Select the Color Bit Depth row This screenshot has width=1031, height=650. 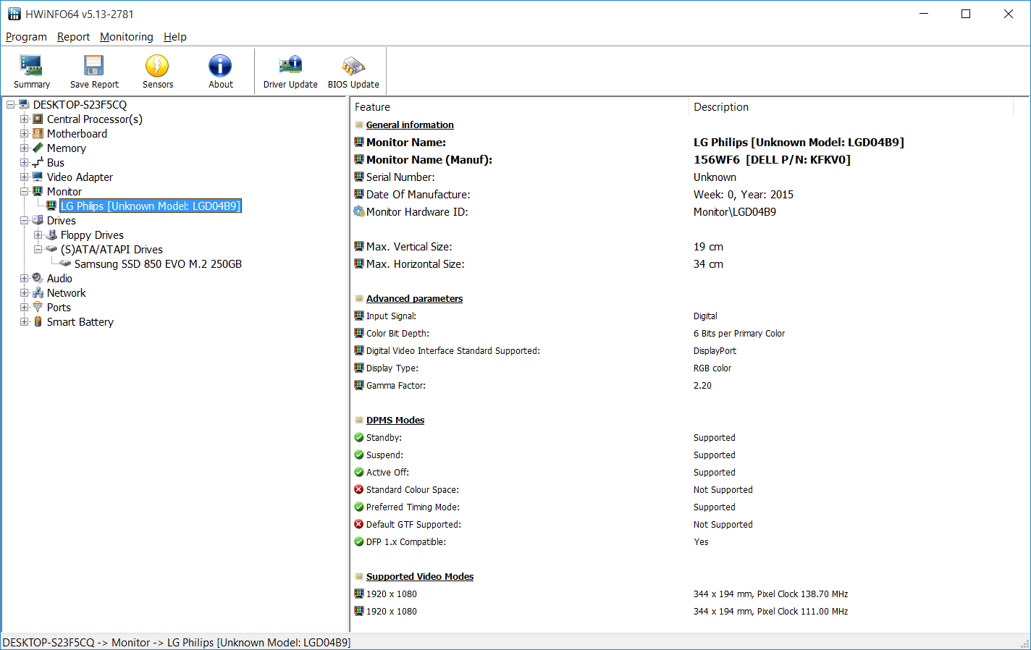690,333
